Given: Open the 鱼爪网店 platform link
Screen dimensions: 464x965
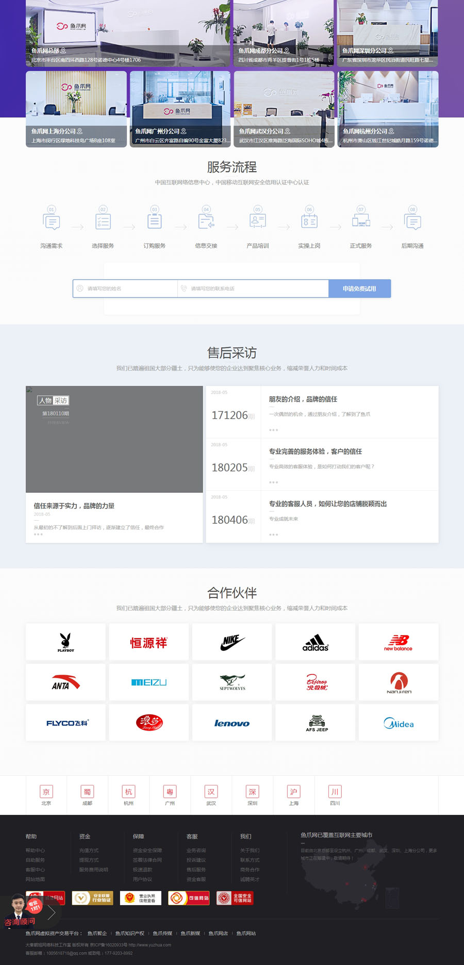Looking at the screenshot, I should [219, 933].
